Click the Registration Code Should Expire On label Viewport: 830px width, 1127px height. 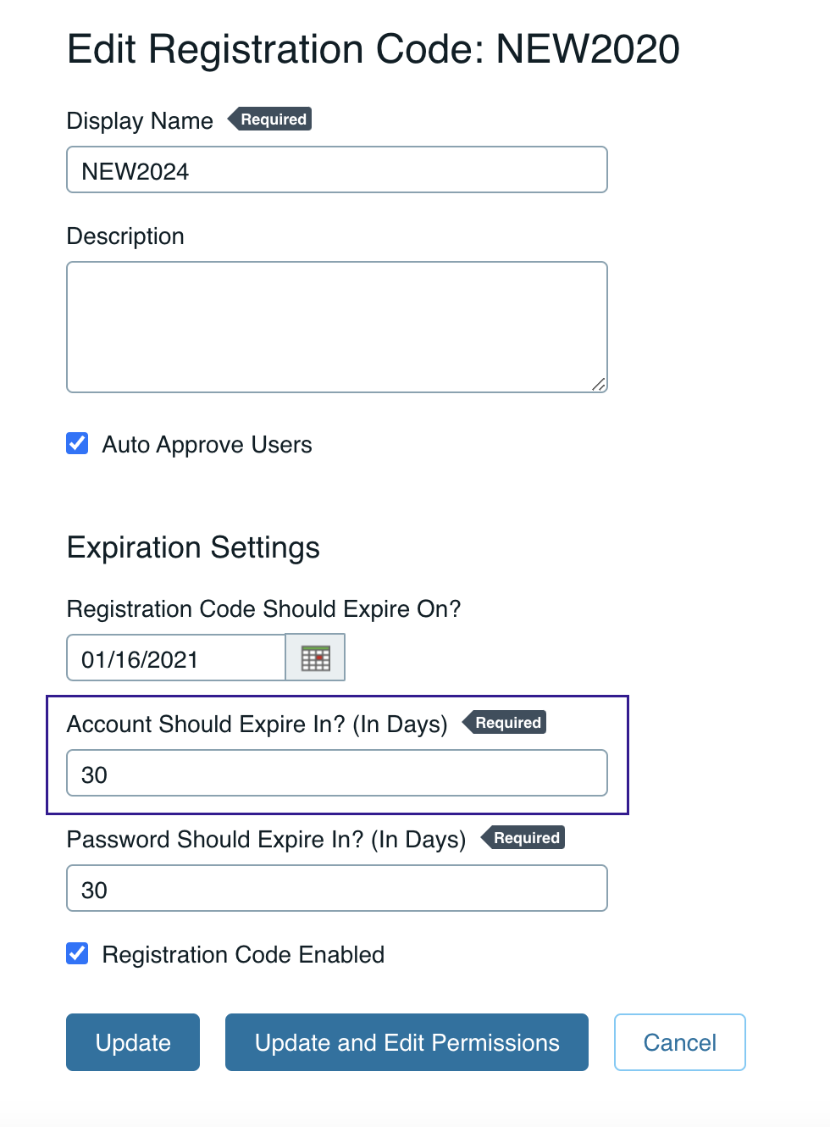click(263, 609)
